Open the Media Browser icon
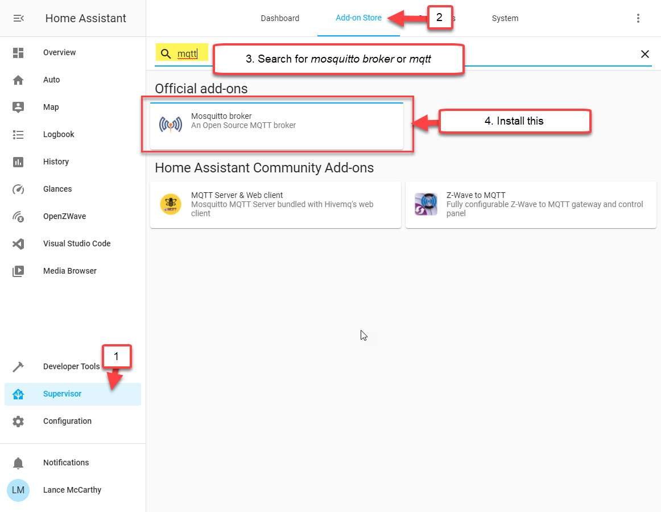The width and height of the screenshot is (661, 512). 18,271
